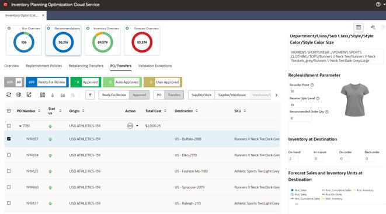This screenshot has height=214, width=386.
Task: Click destination US - Syracuse-2079 cell
Action: point(190,187)
